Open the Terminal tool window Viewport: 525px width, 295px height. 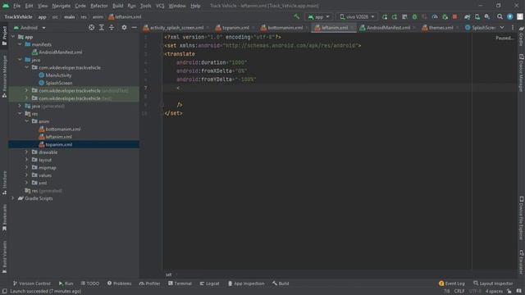tap(180, 284)
